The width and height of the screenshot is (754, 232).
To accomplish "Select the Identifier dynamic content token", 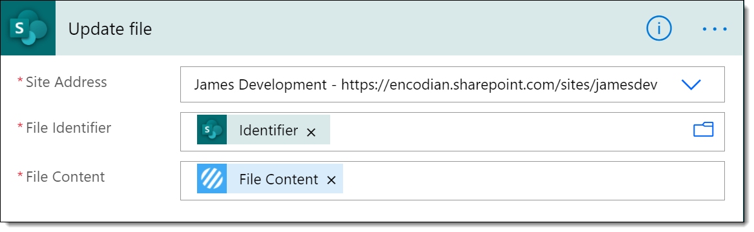I will [264, 130].
